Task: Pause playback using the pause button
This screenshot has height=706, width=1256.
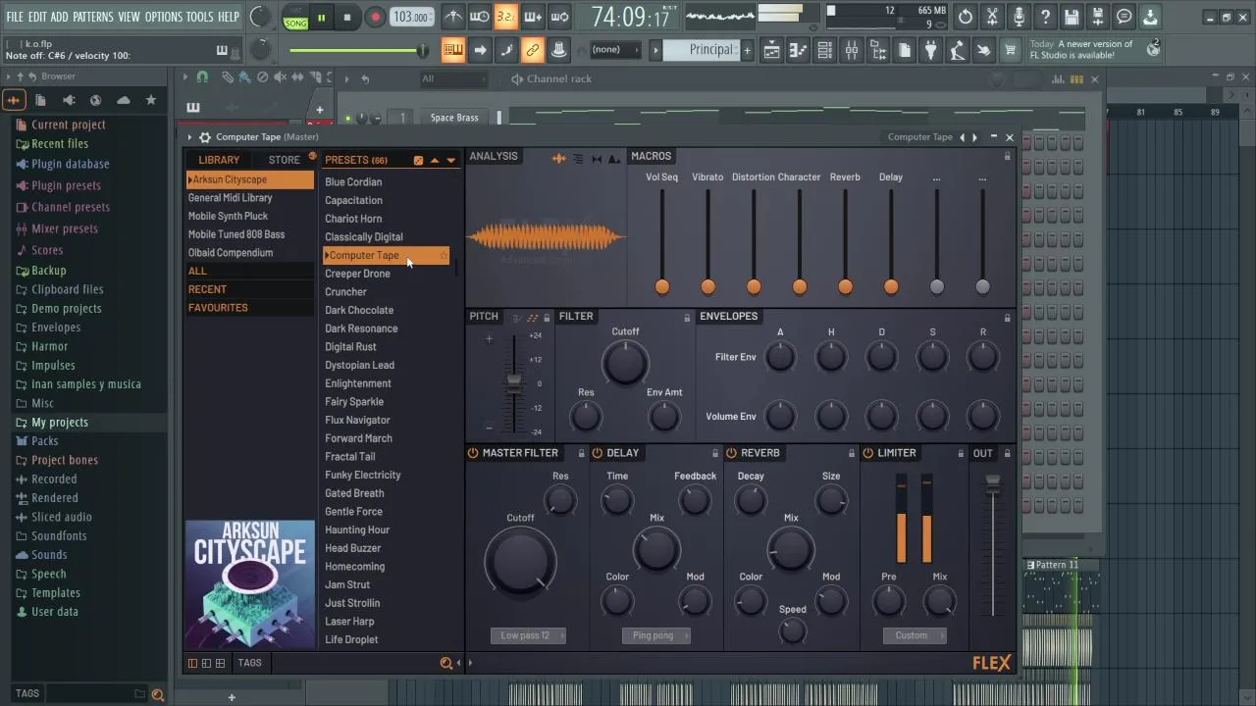Action: tap(321, 17)
